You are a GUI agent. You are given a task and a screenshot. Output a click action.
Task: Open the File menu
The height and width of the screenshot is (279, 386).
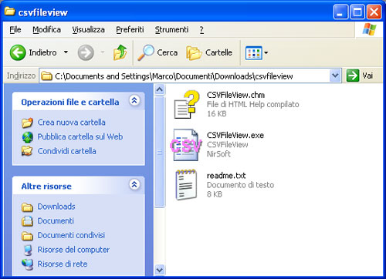click(15, 29)
